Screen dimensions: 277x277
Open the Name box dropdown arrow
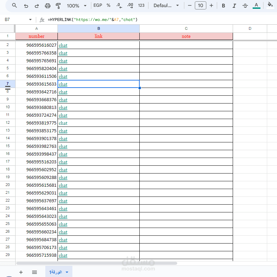(30, 19)
